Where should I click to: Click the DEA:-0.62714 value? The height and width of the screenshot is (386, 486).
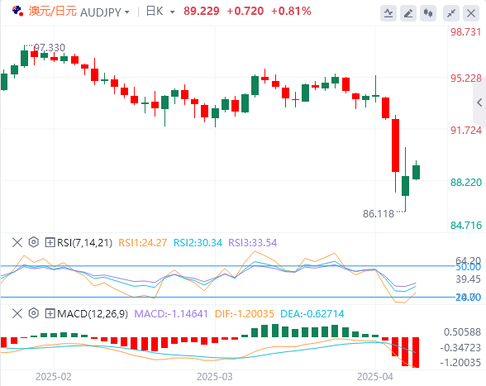point(312,314)
